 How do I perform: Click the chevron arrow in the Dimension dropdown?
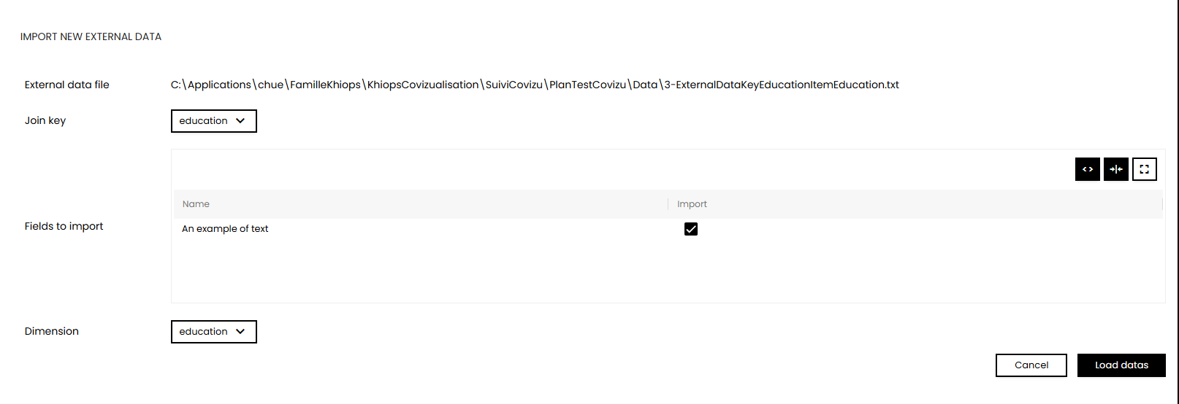click(240, 332)
